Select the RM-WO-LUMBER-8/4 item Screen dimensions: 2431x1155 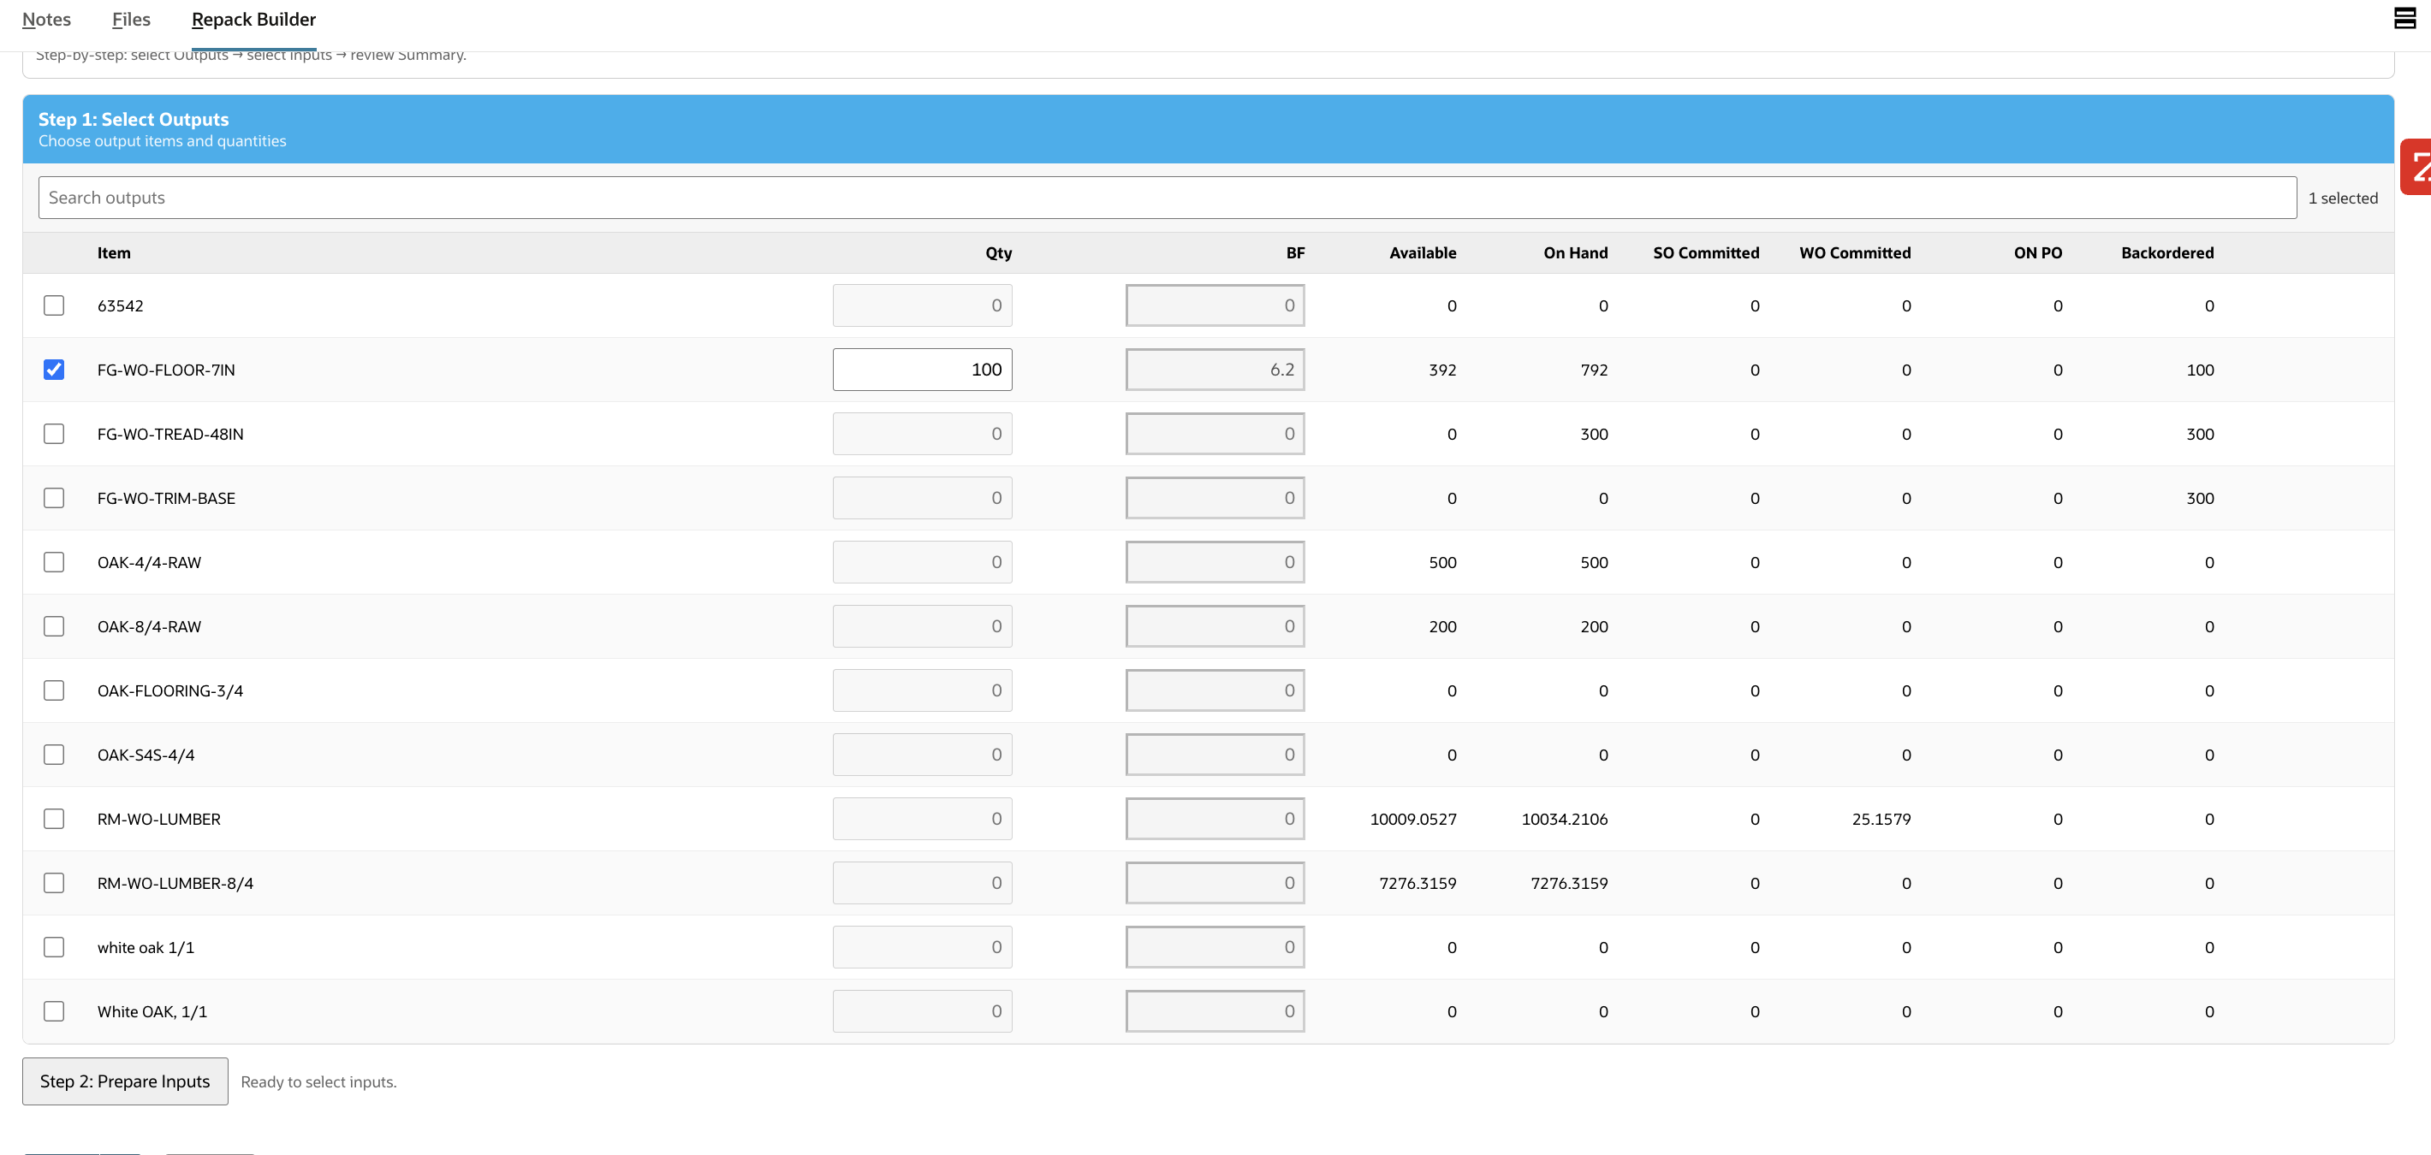coord(54,883)
